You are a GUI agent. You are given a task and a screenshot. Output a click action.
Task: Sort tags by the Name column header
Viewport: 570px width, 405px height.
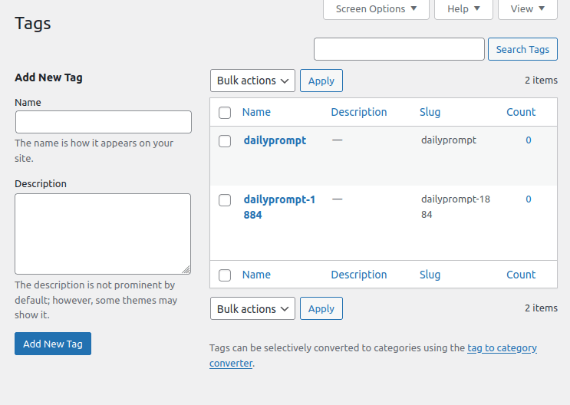pyautogui.click(x=256, y=112)
